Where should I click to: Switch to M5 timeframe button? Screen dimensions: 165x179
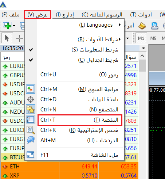(153, 38)
